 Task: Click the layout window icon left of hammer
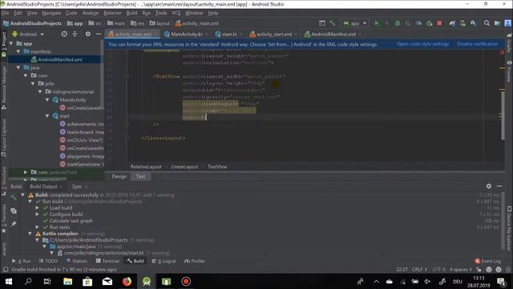pos(322,23)
